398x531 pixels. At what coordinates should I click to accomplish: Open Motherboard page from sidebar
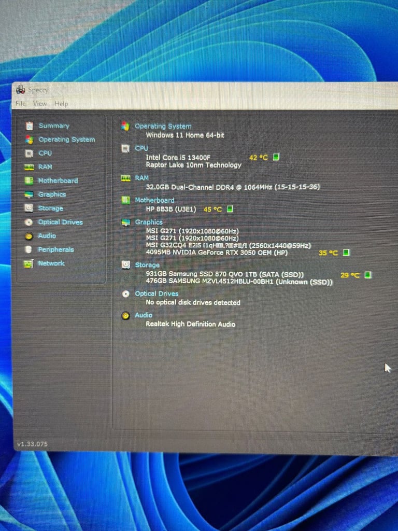click(58, 180)
